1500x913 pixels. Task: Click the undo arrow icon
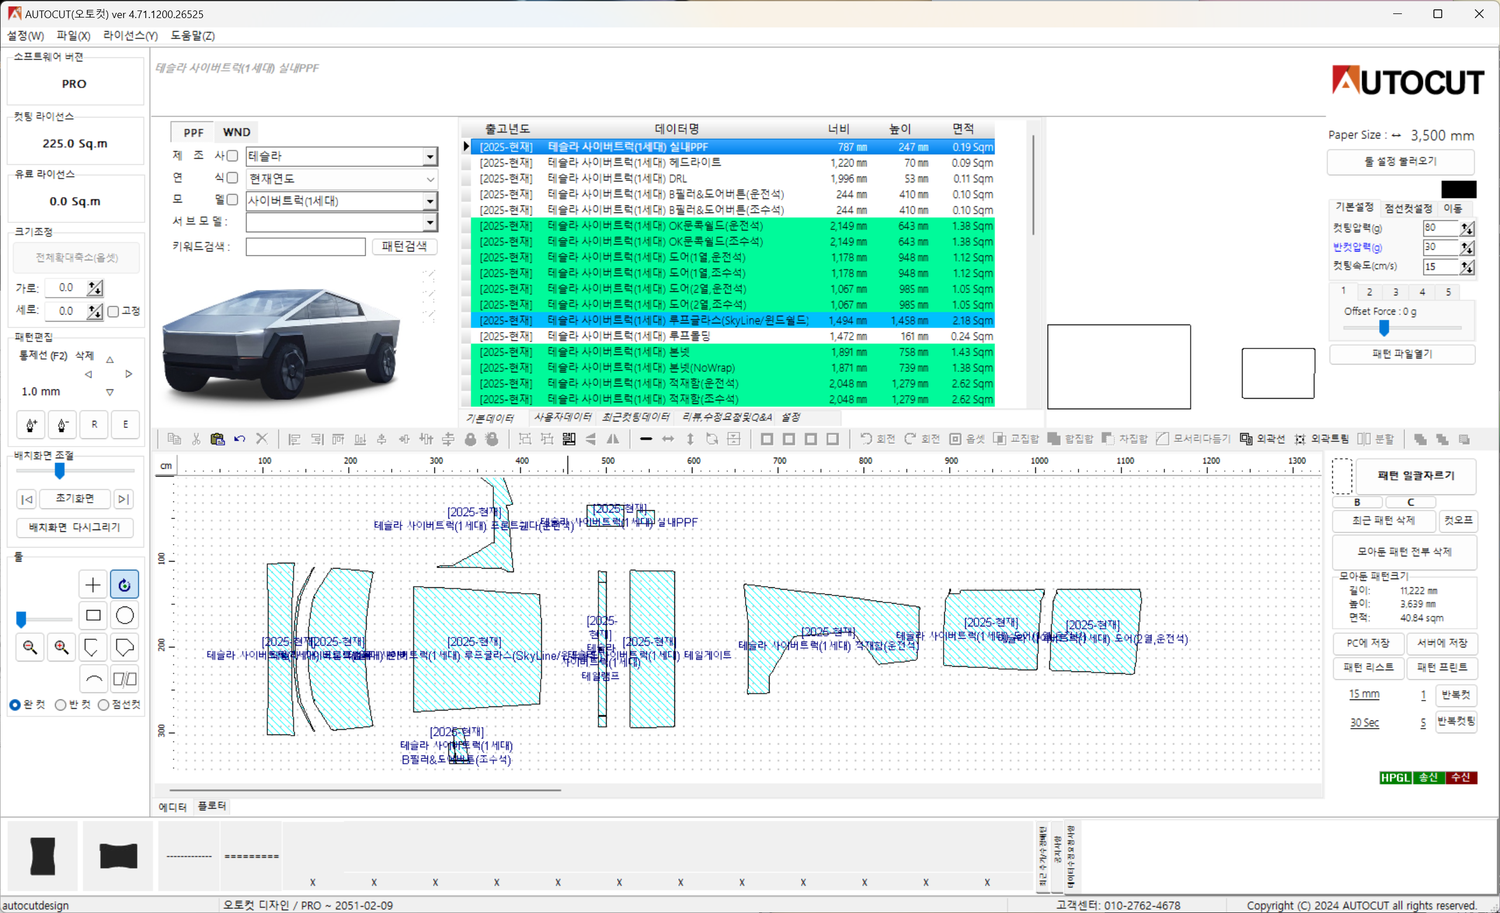click(x=240, y=439)
